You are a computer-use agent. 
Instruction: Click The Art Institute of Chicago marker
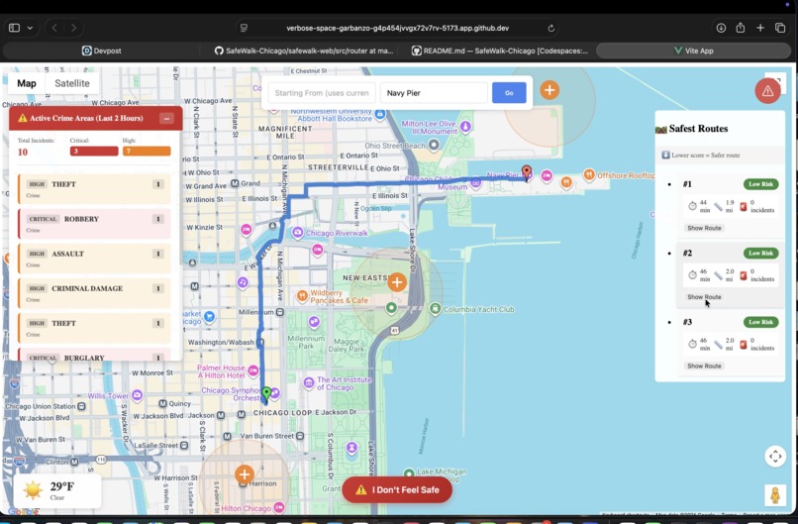[309, 382]
